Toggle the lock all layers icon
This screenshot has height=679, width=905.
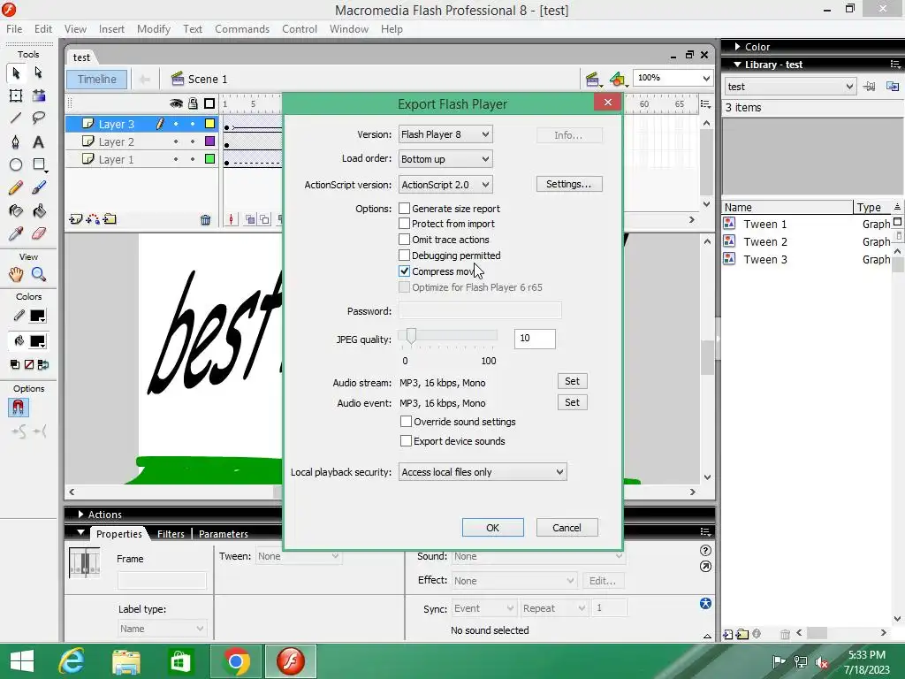click(x=193, y=103)
